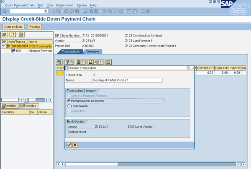
Task: Open the Environment menu
Action: (65, 5)
